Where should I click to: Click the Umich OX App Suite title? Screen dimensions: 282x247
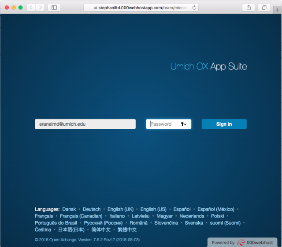click(x=208, y=66)
